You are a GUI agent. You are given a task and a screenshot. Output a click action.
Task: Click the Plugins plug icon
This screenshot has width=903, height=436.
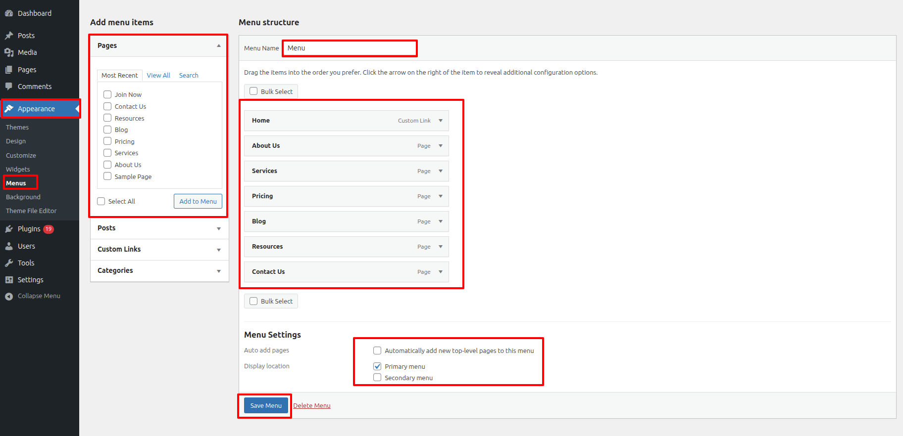[x=9, y=229]
